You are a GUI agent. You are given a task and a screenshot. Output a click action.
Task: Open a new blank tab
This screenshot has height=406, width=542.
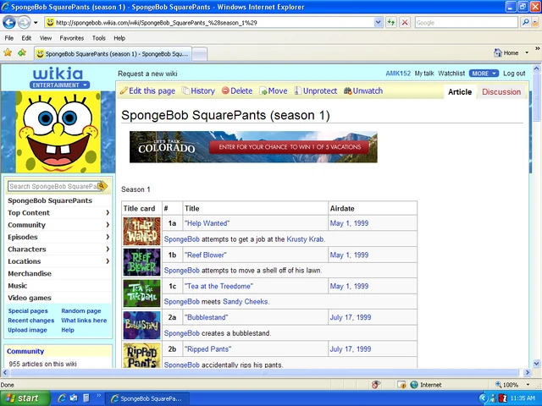pyautogui.click(x=200, y=54)
